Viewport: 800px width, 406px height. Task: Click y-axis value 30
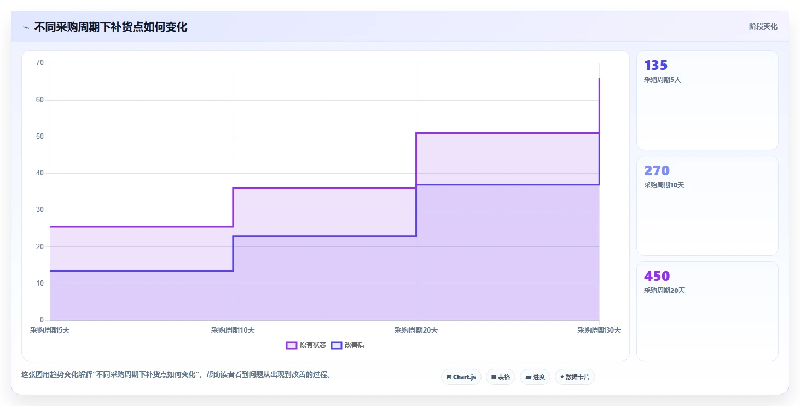[39, 210]
